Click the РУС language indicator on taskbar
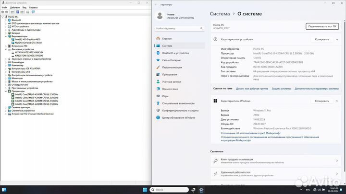The height and width of the screenshot is (194, 346). click(x=308, y=190)
